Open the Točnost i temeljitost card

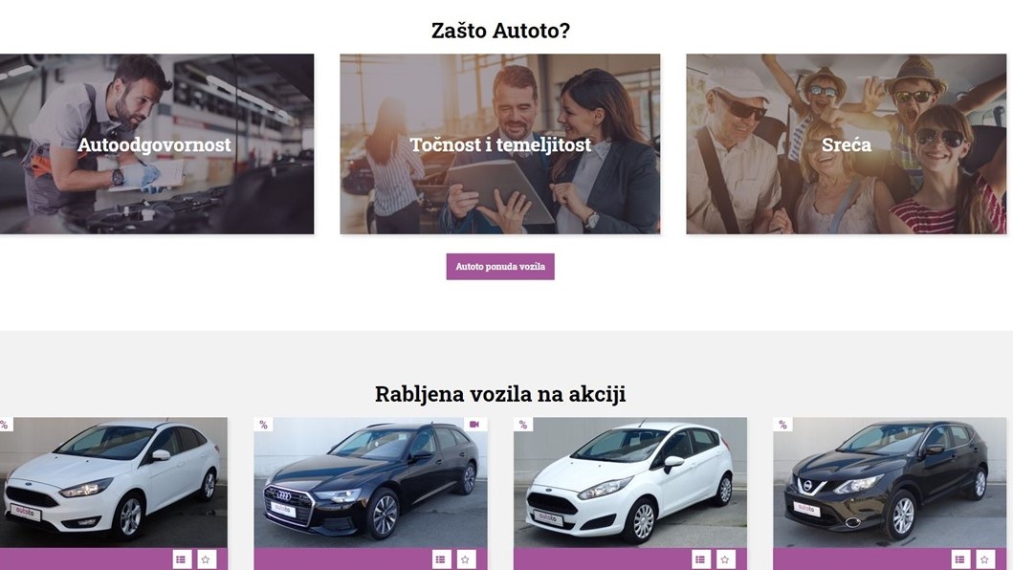coord(500,144)
